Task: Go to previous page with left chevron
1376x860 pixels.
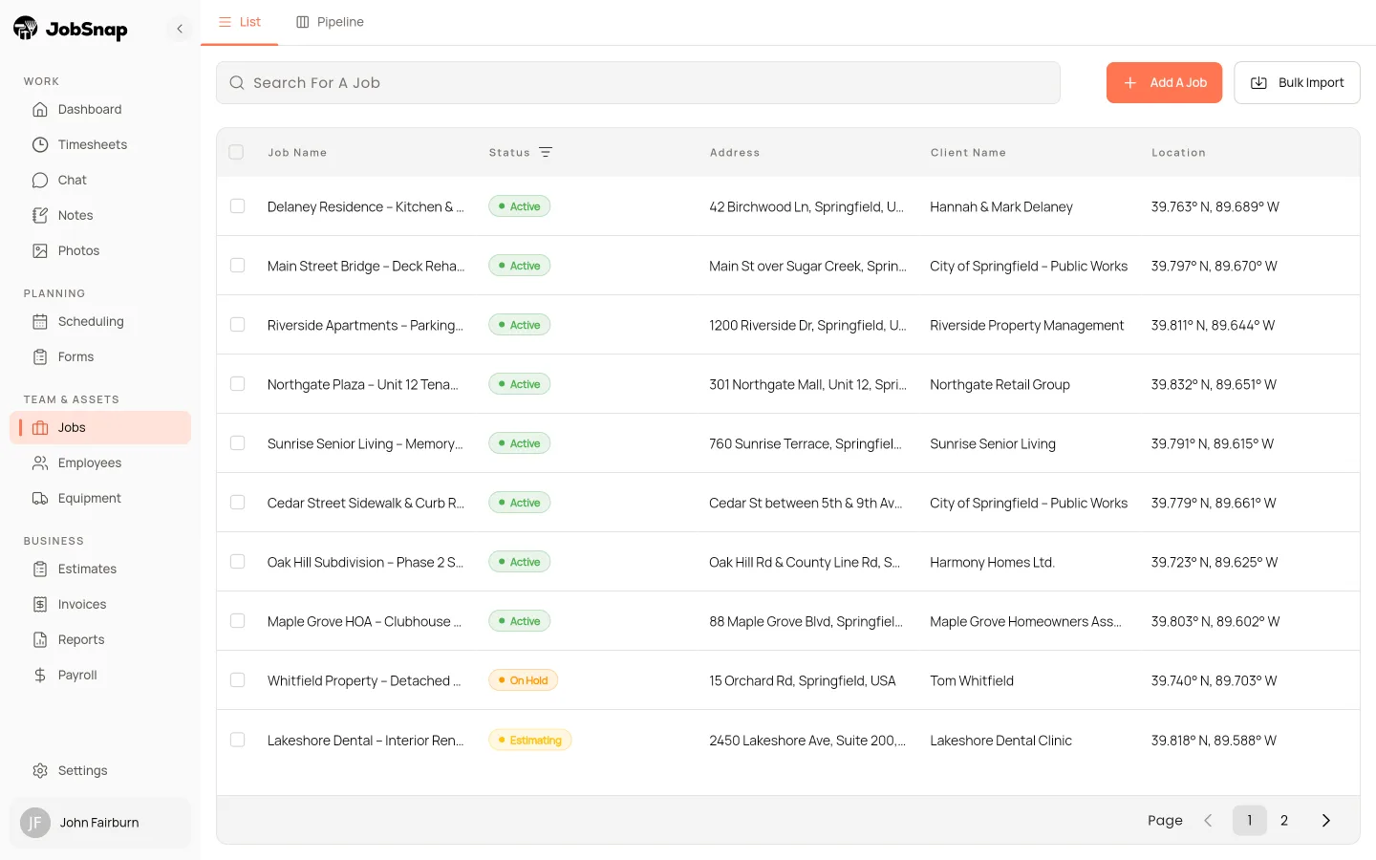Action: click(x=1208, y=820)
